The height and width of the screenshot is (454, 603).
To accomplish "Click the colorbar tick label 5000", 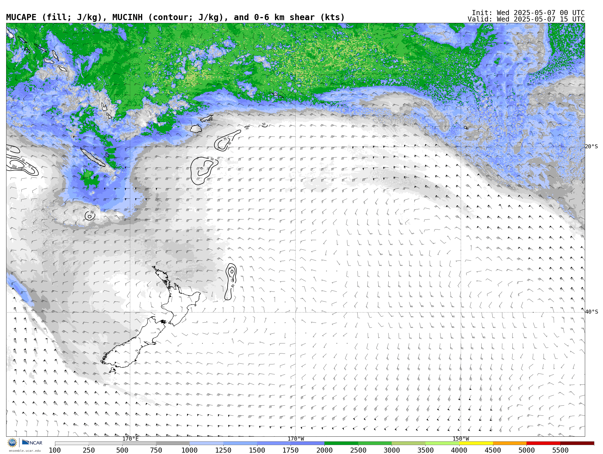I will (x=527, y=450).
